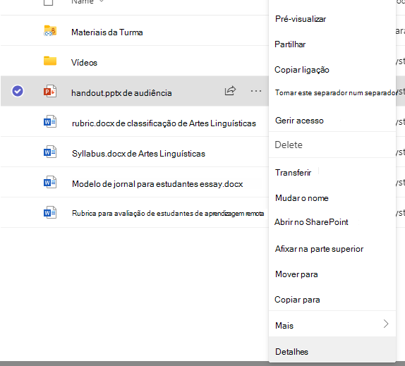Open the Name column sort dropdown
The width and height of the screenshot is (405, 366).
click(102, 1)
